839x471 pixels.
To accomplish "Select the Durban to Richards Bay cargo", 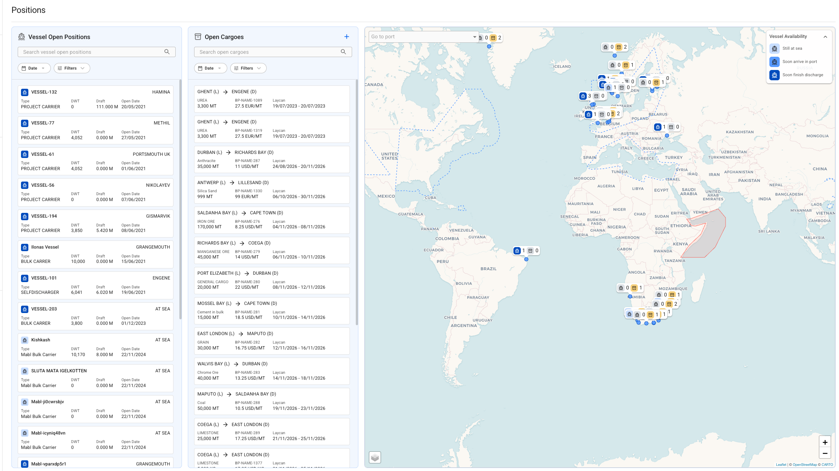I will point(272,159).
